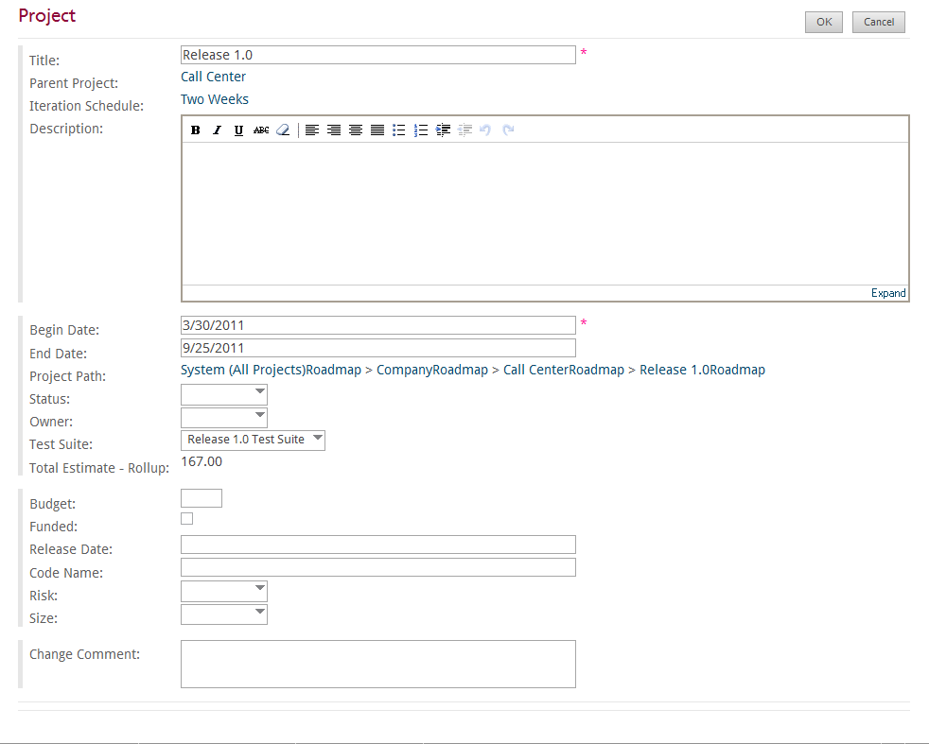Screen dimensions: 929x744
Task: Insert a bulleted list
Action: (398, 130)
